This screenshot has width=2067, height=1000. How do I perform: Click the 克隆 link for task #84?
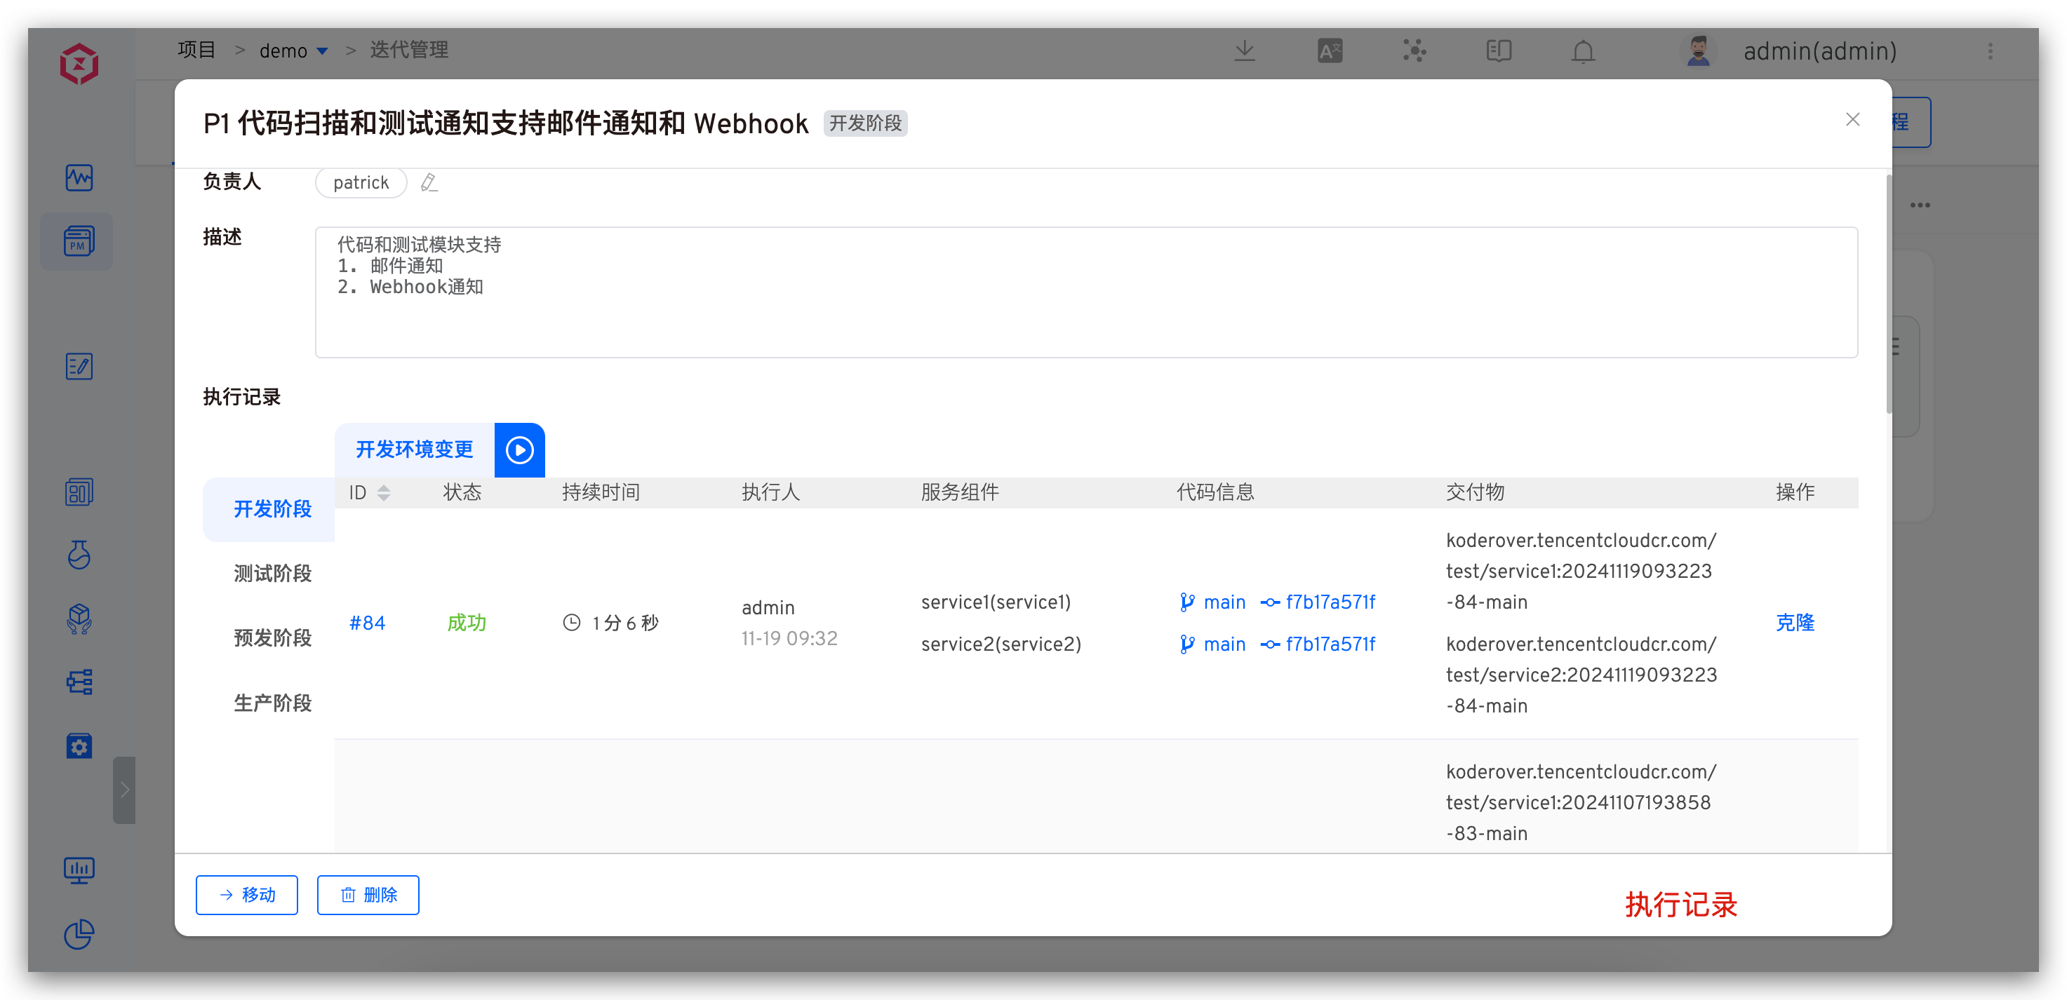tap(1794, 622)
